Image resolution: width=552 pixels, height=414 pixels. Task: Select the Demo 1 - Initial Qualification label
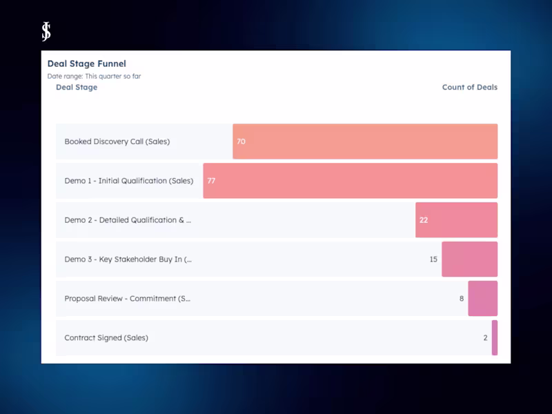(x=129, y=181)
